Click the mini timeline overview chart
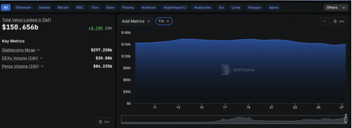 233,119
